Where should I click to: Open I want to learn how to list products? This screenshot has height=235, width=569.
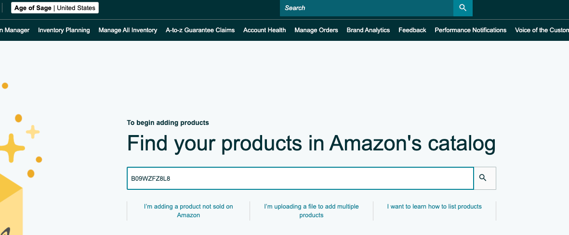[434, 206]
